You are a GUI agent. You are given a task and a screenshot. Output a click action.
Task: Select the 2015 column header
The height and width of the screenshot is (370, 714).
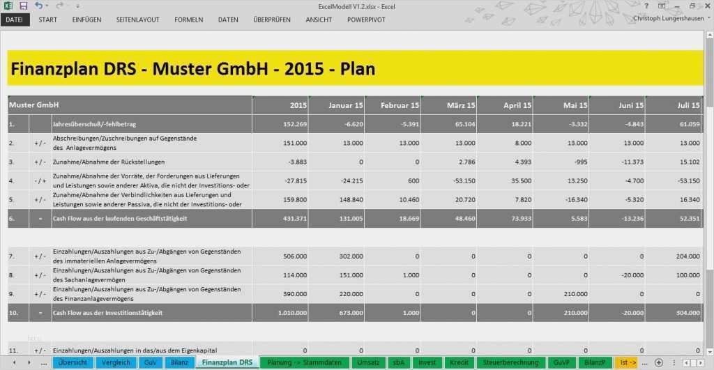(x=280, y=105)
